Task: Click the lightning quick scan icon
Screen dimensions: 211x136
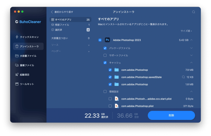Action: pos(17,37)
